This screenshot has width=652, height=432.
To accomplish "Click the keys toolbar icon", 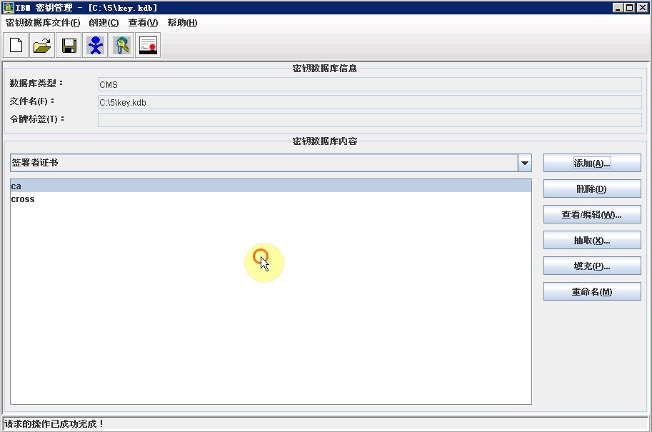I will point(121,46).
